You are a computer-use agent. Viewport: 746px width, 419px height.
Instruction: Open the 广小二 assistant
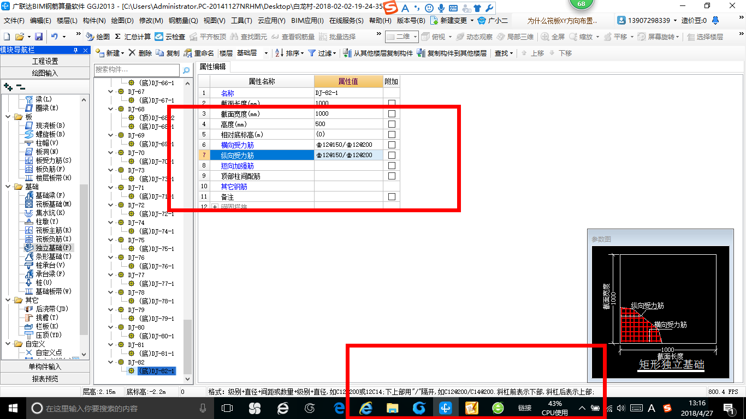click(x=493, y=20)
